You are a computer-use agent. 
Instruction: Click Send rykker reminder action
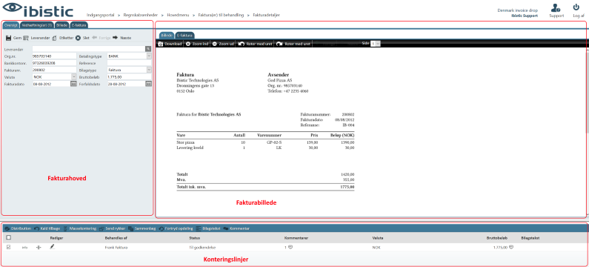click(113, 228)
